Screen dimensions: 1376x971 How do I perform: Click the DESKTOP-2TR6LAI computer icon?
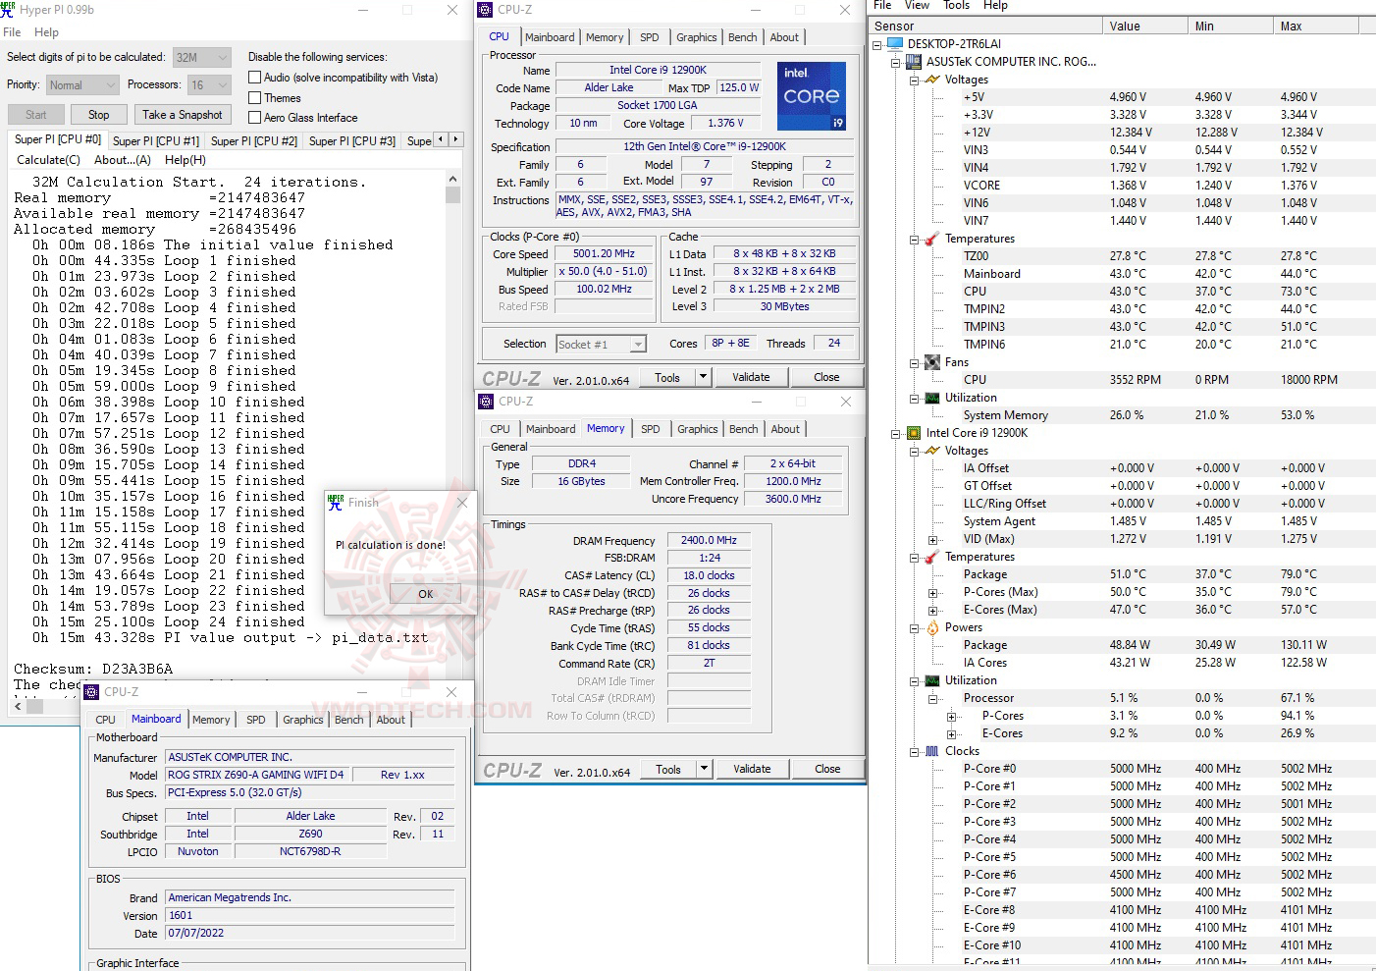coord(894,43)
